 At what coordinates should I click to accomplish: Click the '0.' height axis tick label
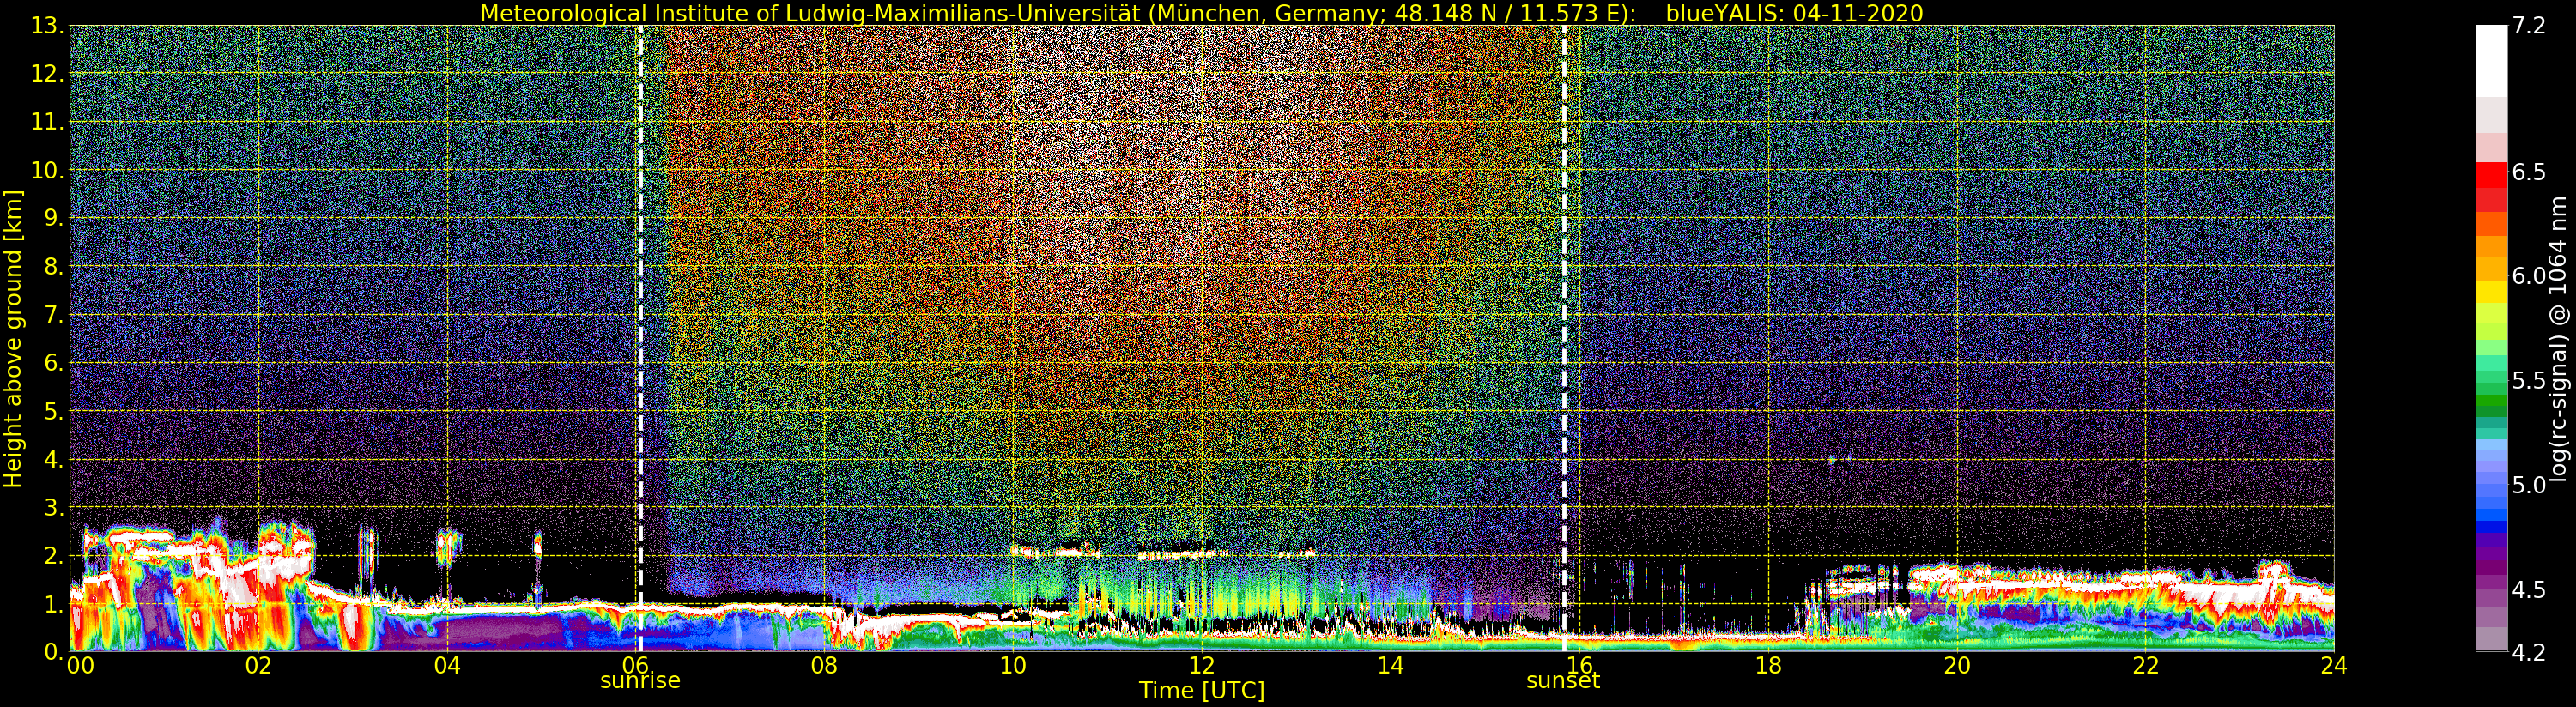[53, 652]
